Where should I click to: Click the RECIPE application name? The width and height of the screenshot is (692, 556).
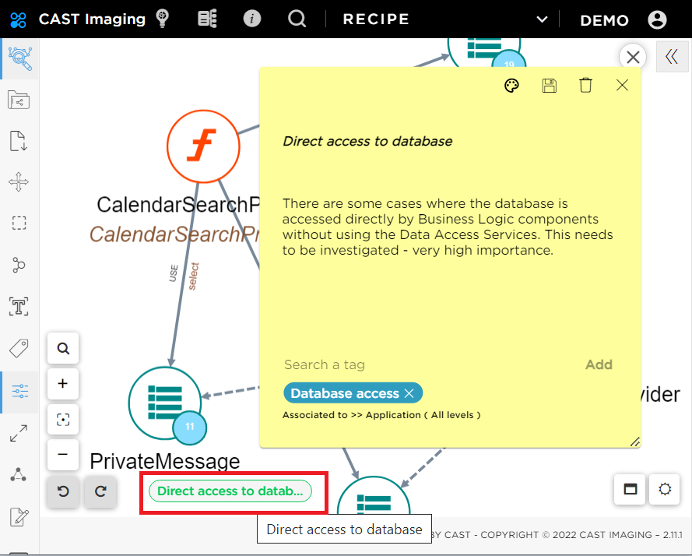pos(376,19)
